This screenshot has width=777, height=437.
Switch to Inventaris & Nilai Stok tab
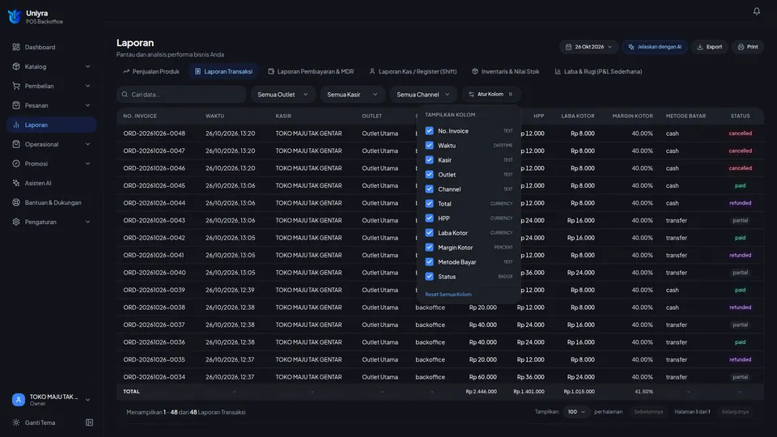(x=505, y=71)
